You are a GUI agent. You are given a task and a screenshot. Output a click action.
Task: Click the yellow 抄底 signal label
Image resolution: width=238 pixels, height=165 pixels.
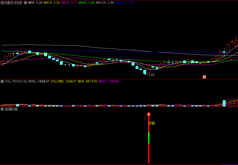[x=152, y=123]
